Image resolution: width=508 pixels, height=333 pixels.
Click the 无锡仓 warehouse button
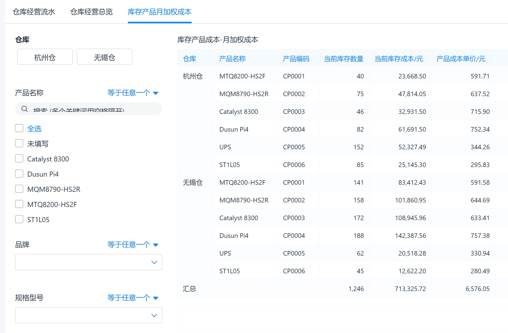pos(104,57)
